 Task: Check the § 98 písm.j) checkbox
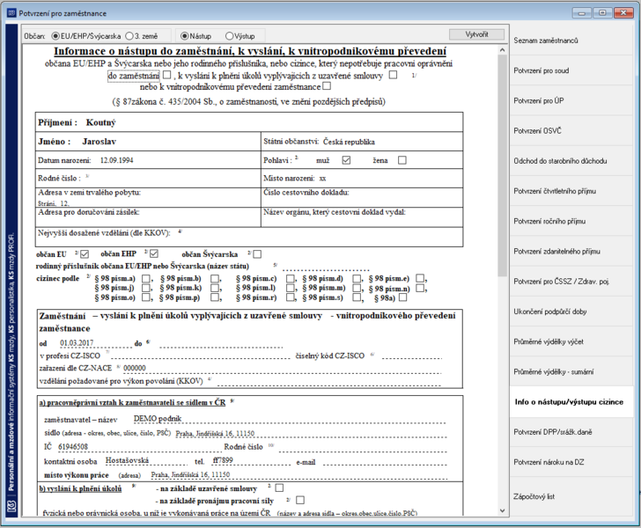tap(146, 288)
